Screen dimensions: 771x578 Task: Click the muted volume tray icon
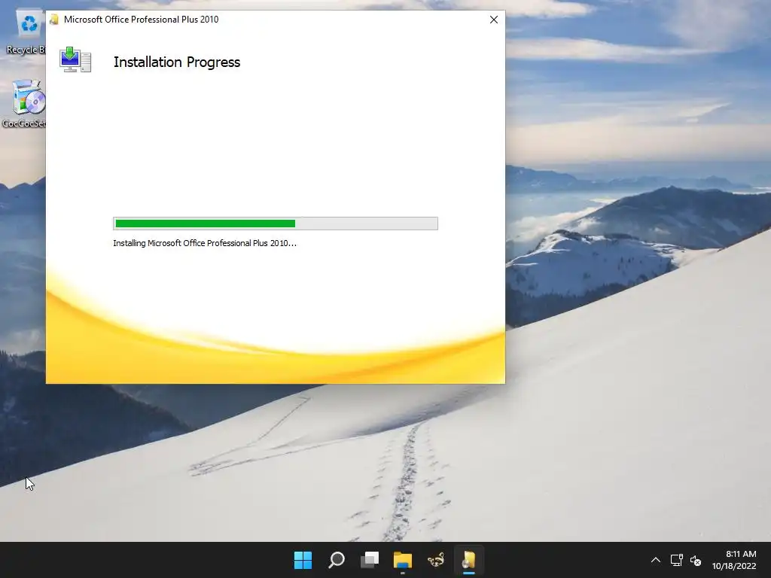(695, 560)
